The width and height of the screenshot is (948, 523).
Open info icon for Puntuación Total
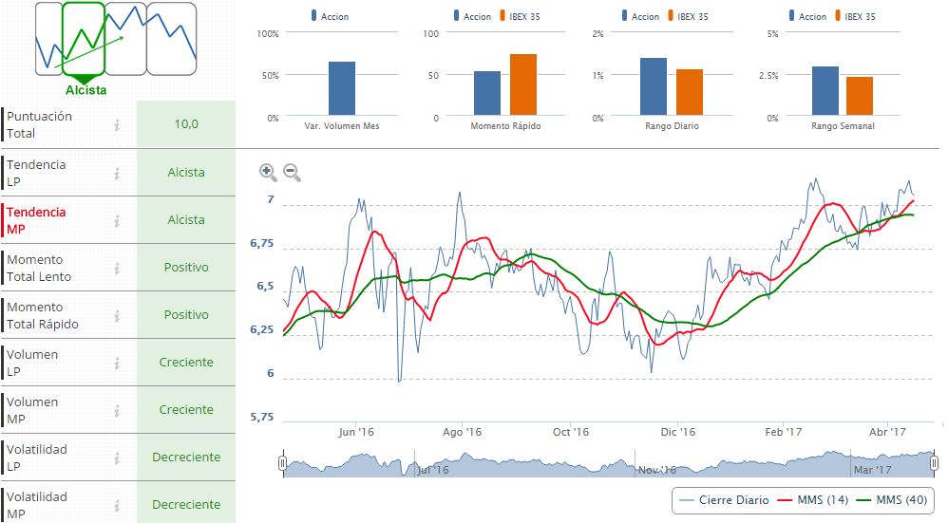coord(117,125)
